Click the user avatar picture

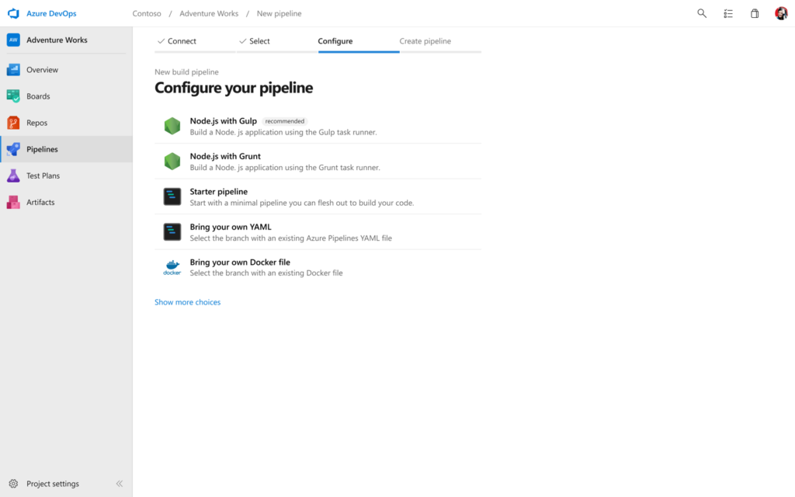[x=780, y=13]
